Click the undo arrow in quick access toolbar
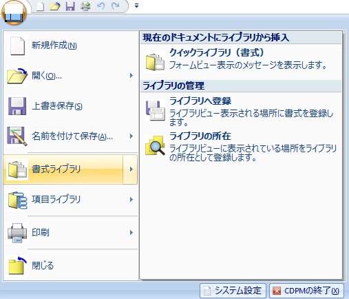Viewport: 349px width, 299px height. (x=101, y=6)
